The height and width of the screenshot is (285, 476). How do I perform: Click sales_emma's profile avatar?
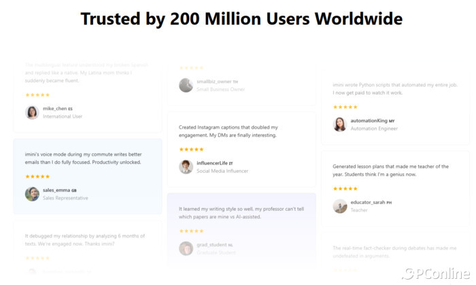click(32, 194)
